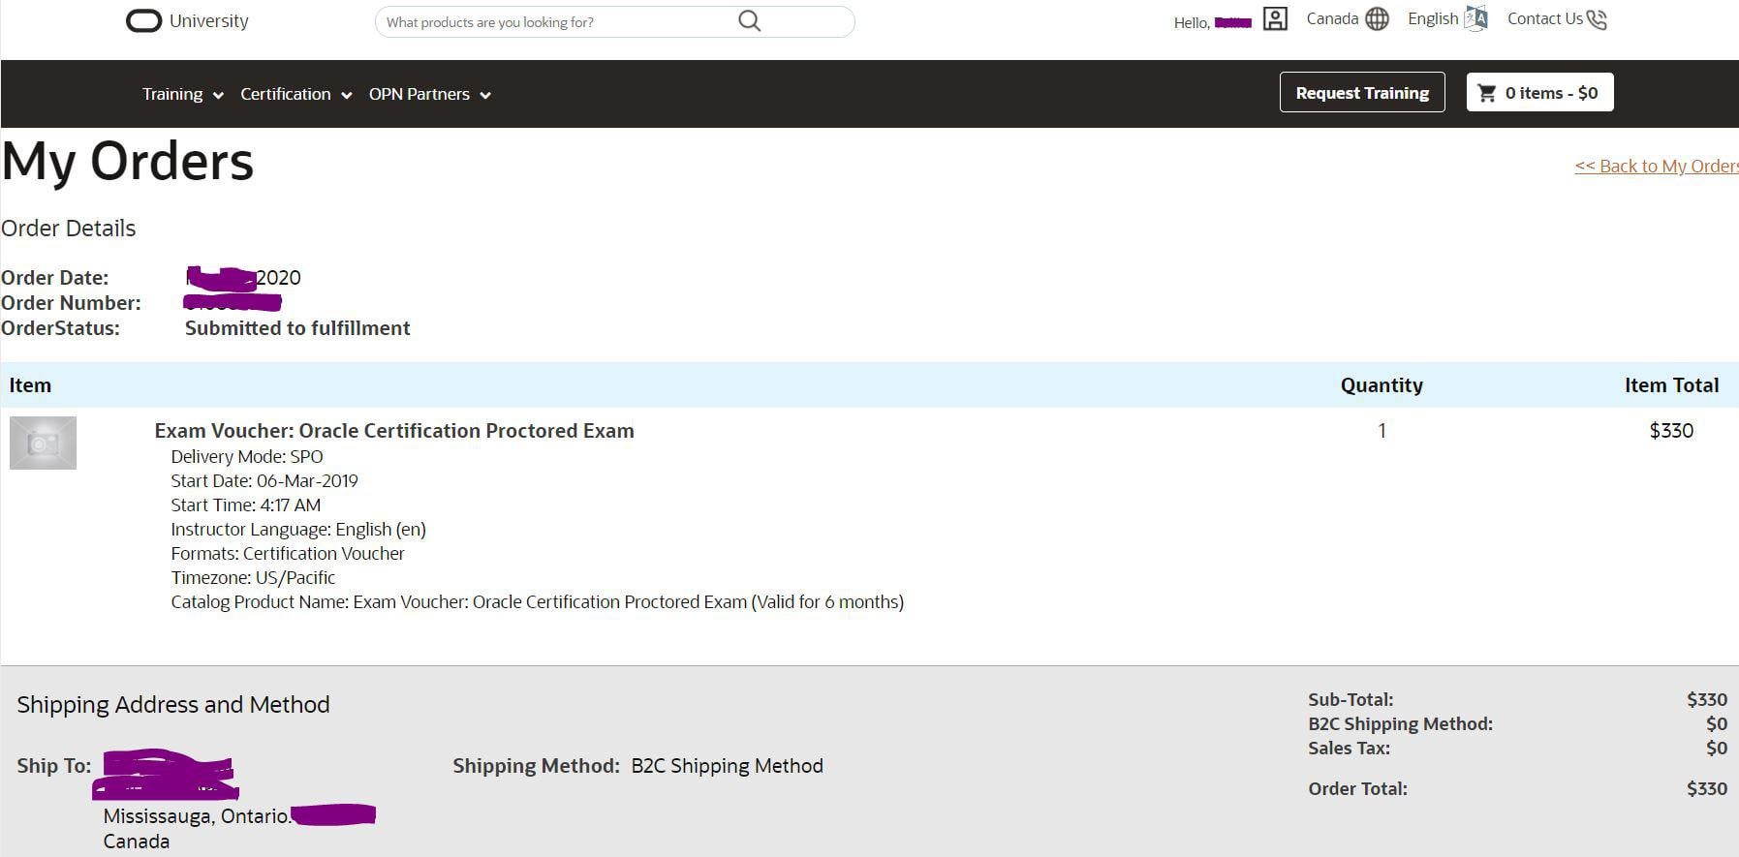Open the Training menu
1739x857 pixels.
(172, 94)
